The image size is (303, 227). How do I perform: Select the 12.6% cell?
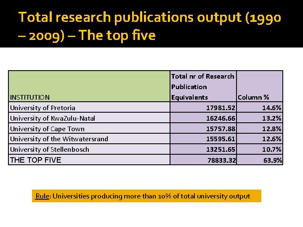click(x=260, y=138)
